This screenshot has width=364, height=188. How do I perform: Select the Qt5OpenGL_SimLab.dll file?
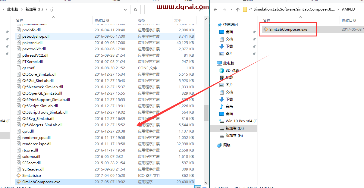pos(105,93)
